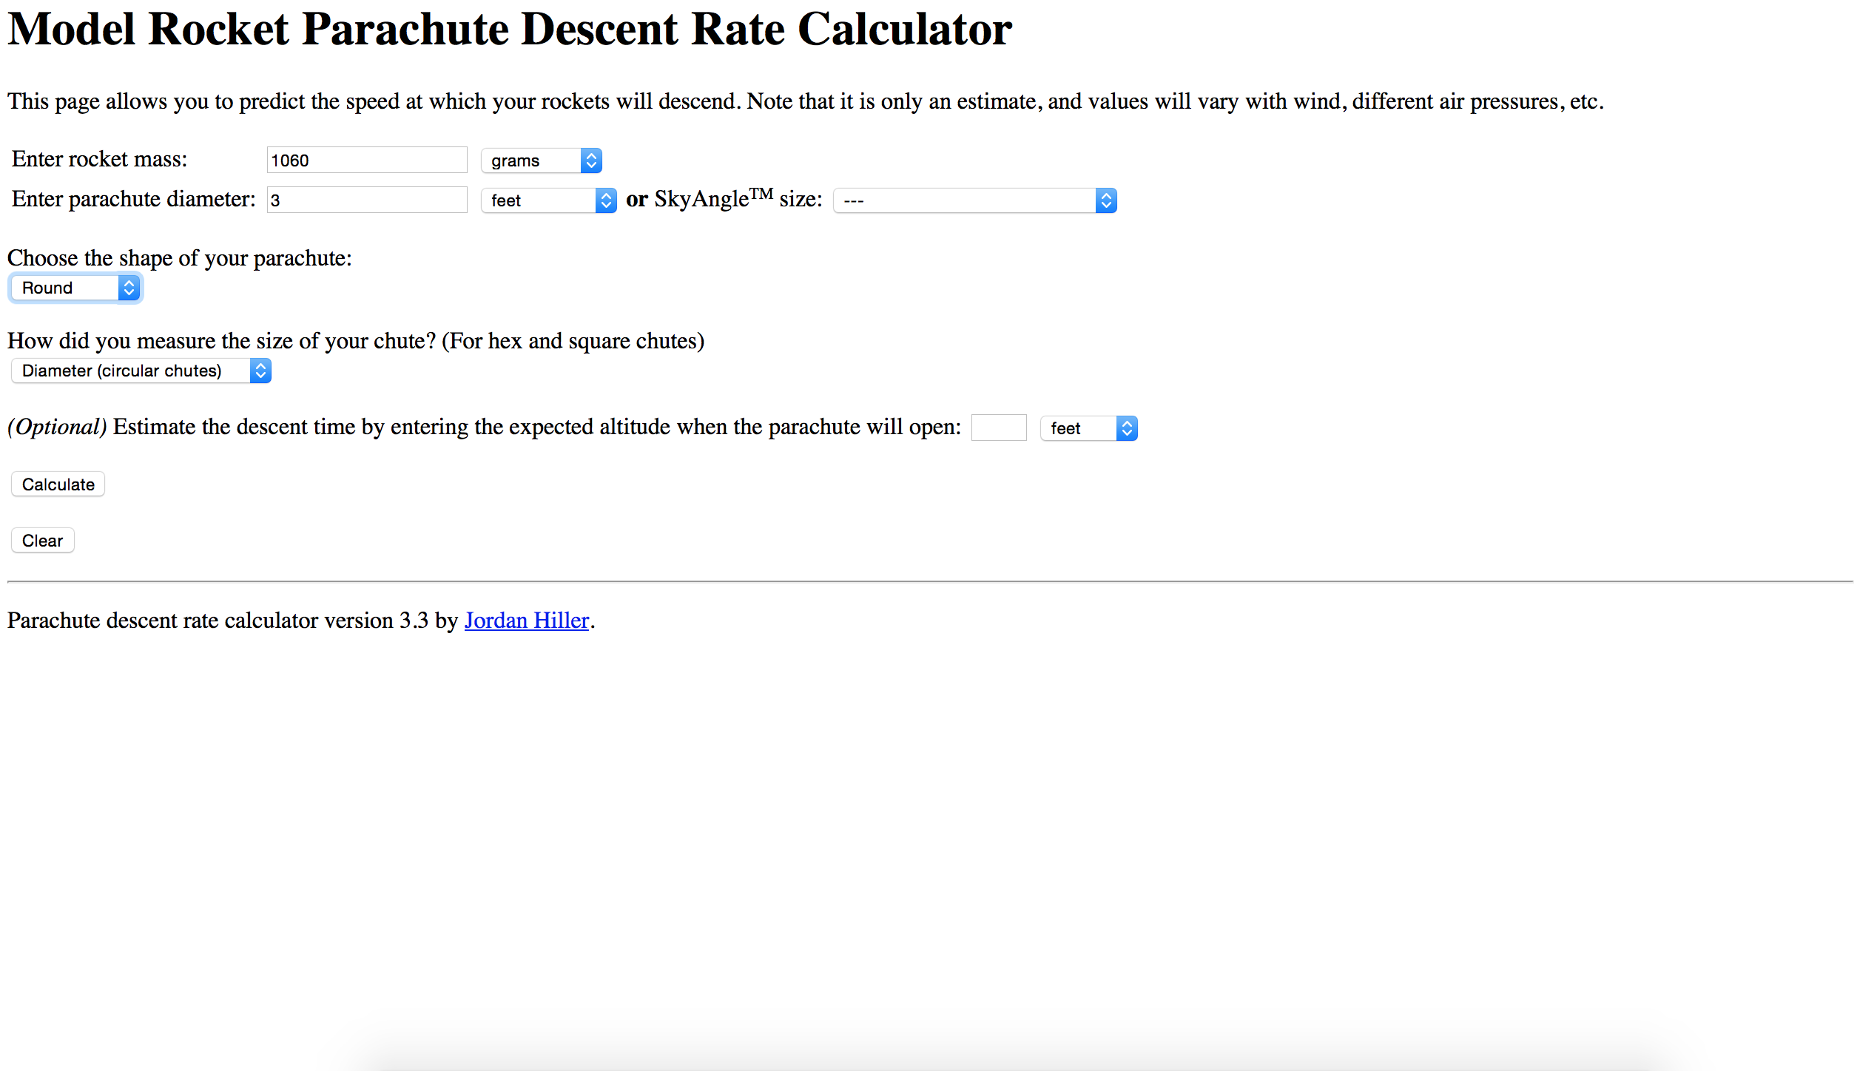Click the grams unit dropdown arrow

point(590,161)
